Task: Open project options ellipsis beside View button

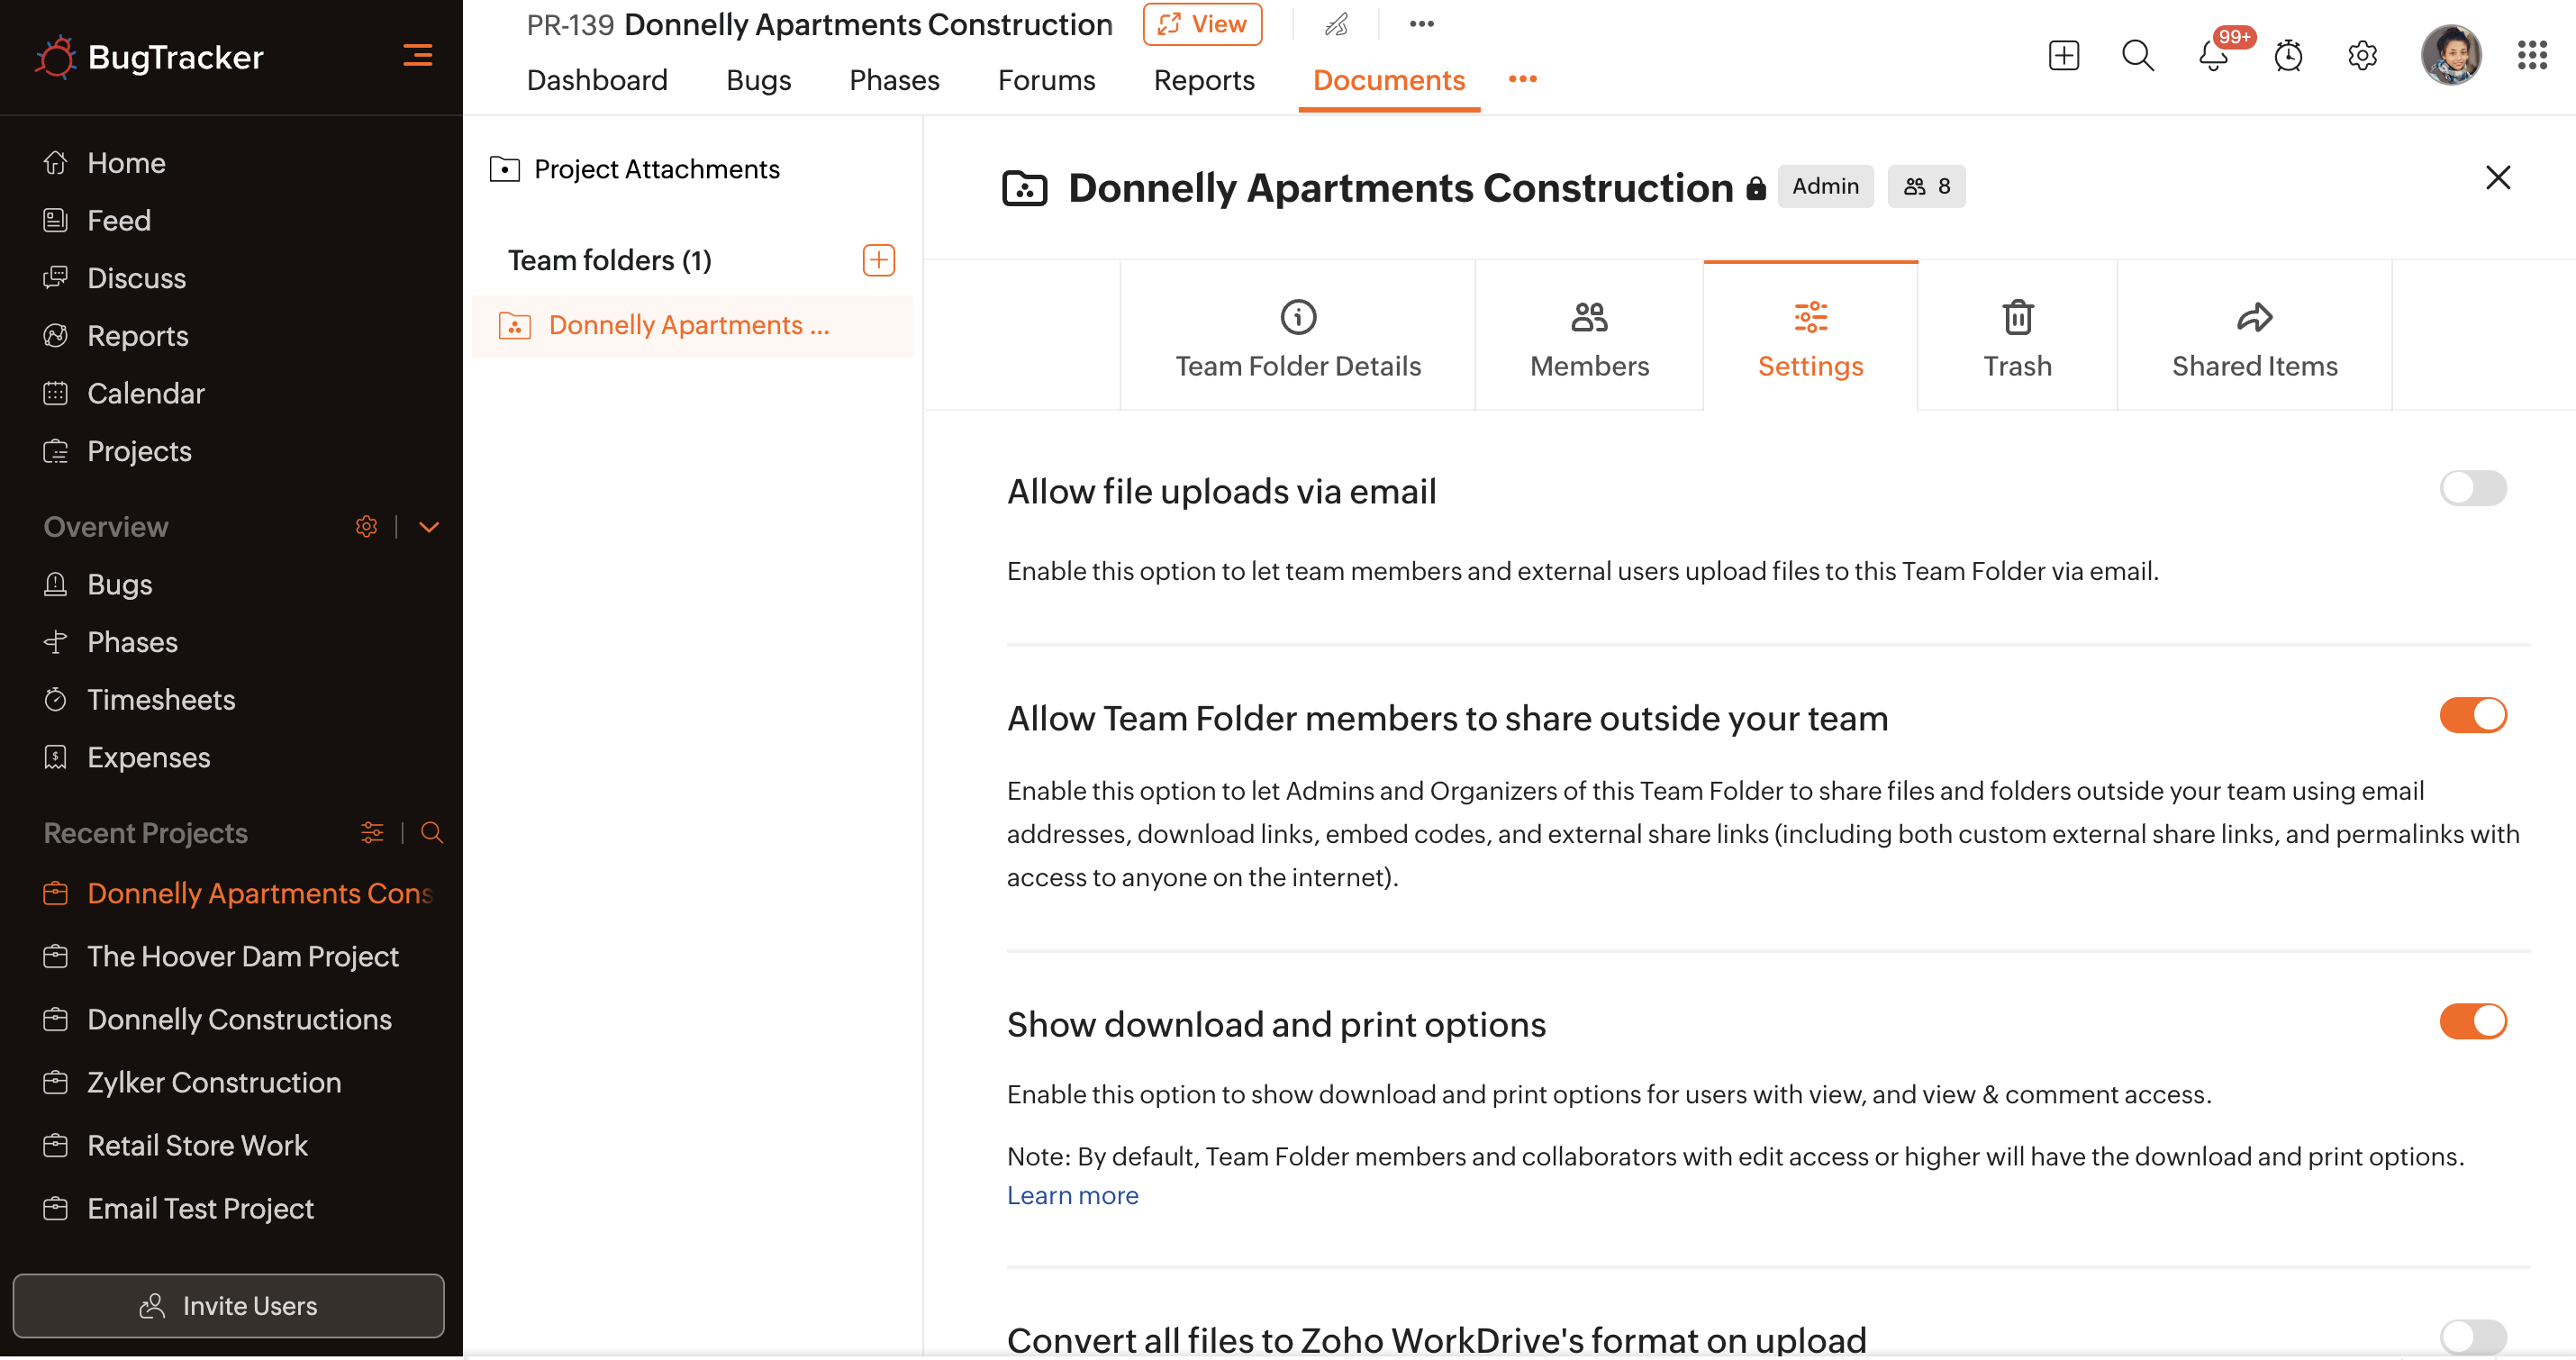Action: point(1421,24)
